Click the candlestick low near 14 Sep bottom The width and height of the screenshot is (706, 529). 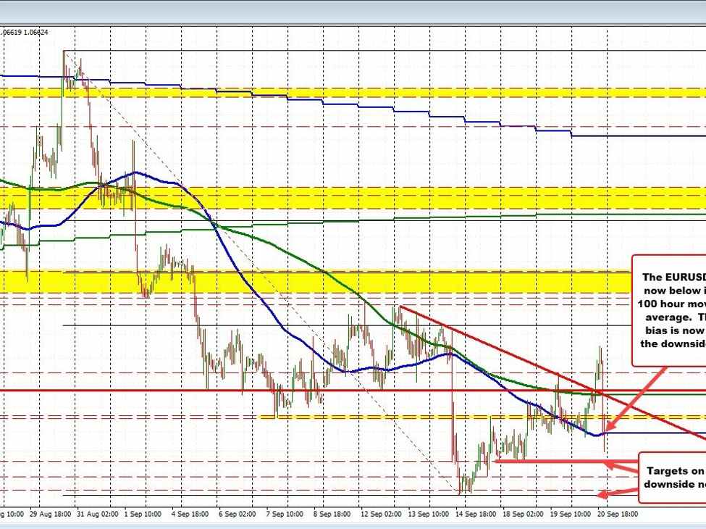pyautogui.click(x=461, y=491)
